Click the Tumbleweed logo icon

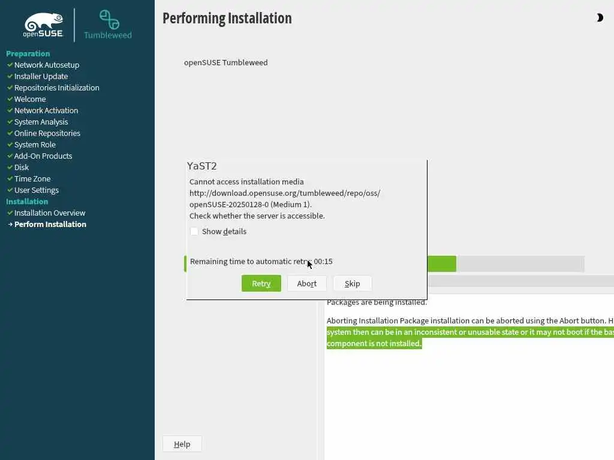point(109,25)
